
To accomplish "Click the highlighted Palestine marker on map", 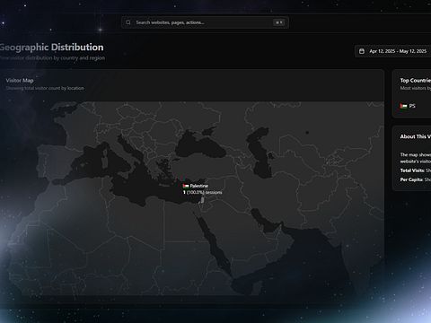I will (x=202, y=200).
